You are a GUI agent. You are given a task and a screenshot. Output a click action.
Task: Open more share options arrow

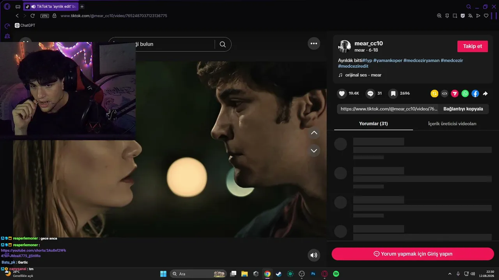pos(485,94)
